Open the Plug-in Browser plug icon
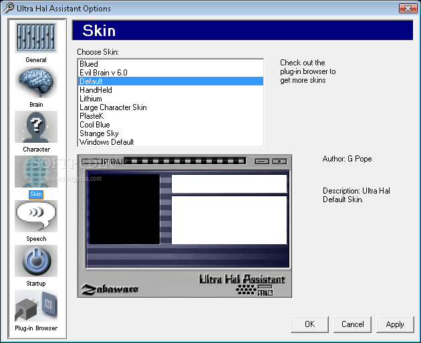 [x=36, y=306]
